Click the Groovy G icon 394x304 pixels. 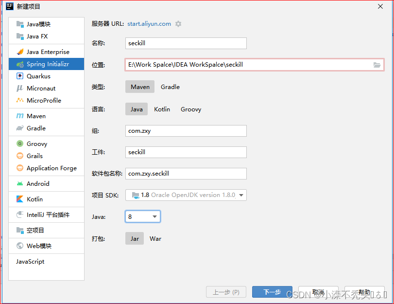tap(20, 143)
